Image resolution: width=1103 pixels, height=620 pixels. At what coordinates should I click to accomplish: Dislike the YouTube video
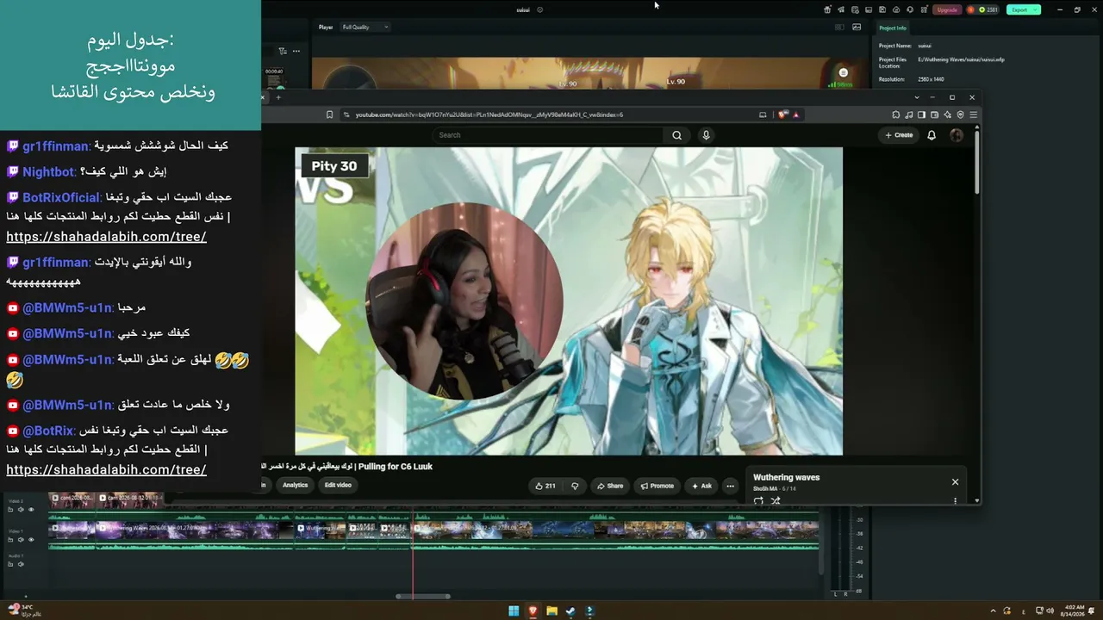(575, 486)
